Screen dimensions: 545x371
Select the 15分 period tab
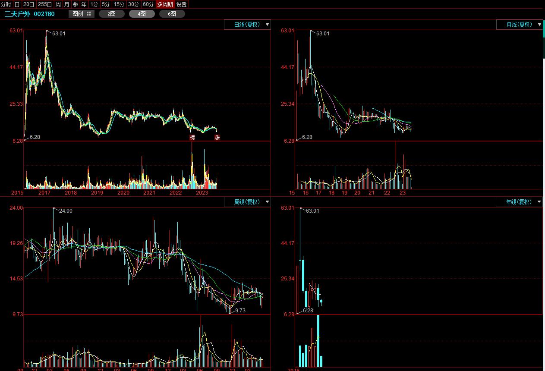coord(119,4)
